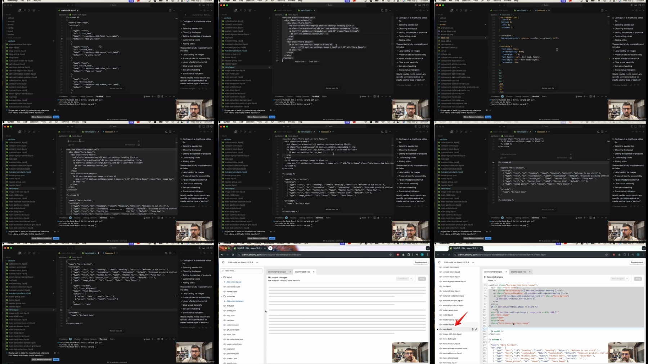Delete hero.liquid with the trash icon
The height and width of the screenshot is (364, 648).
pos(472,329)
